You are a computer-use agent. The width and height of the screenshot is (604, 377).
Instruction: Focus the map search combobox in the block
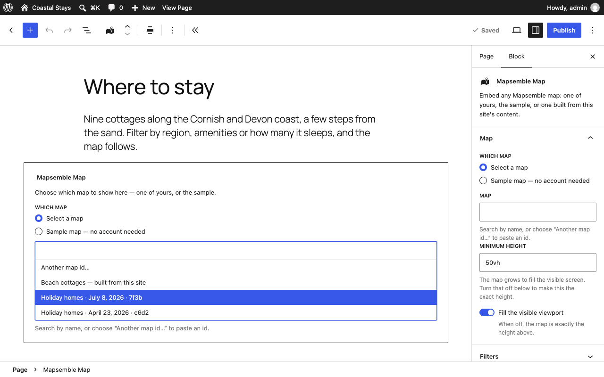[x=236, y=251]
